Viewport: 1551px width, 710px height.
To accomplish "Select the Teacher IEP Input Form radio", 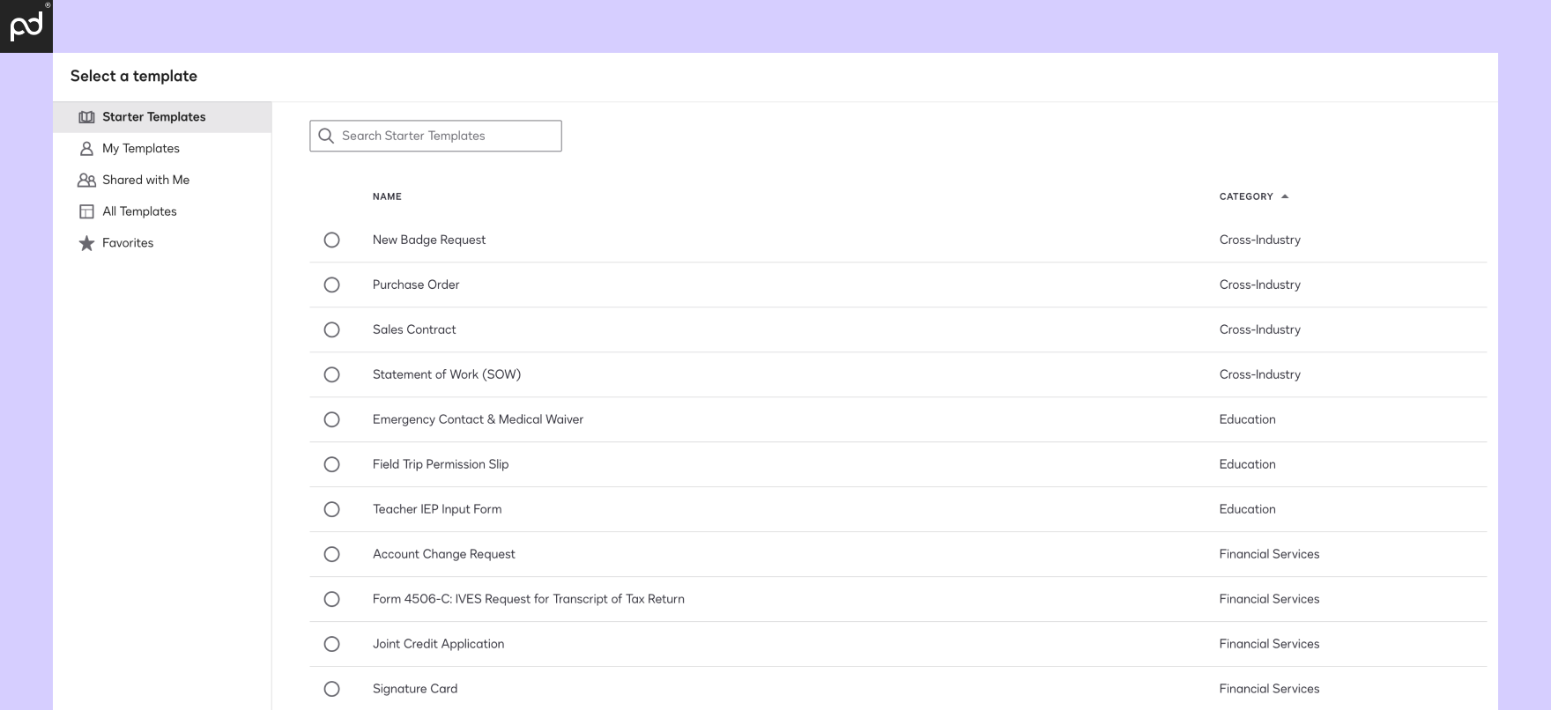I will (331, 509).
